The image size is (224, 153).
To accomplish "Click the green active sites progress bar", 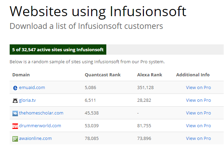I will (58, 50).
